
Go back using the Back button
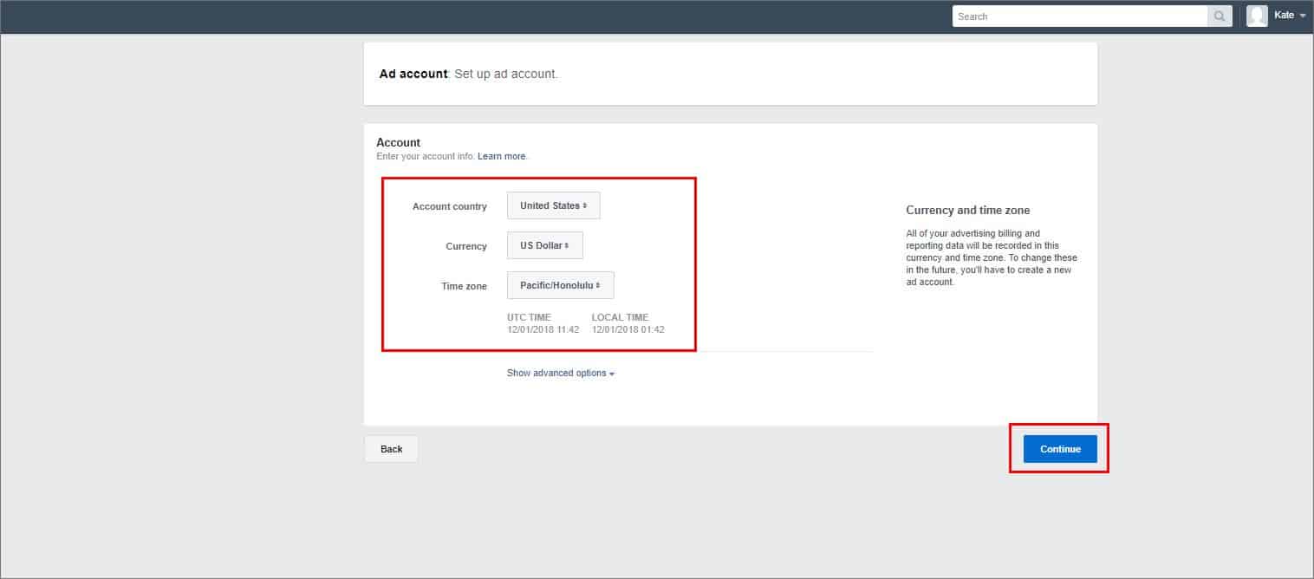pyautogui.click(x=391, y=448)
